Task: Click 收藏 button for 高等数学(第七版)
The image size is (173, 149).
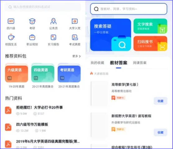Action: [x=161, y=101]
